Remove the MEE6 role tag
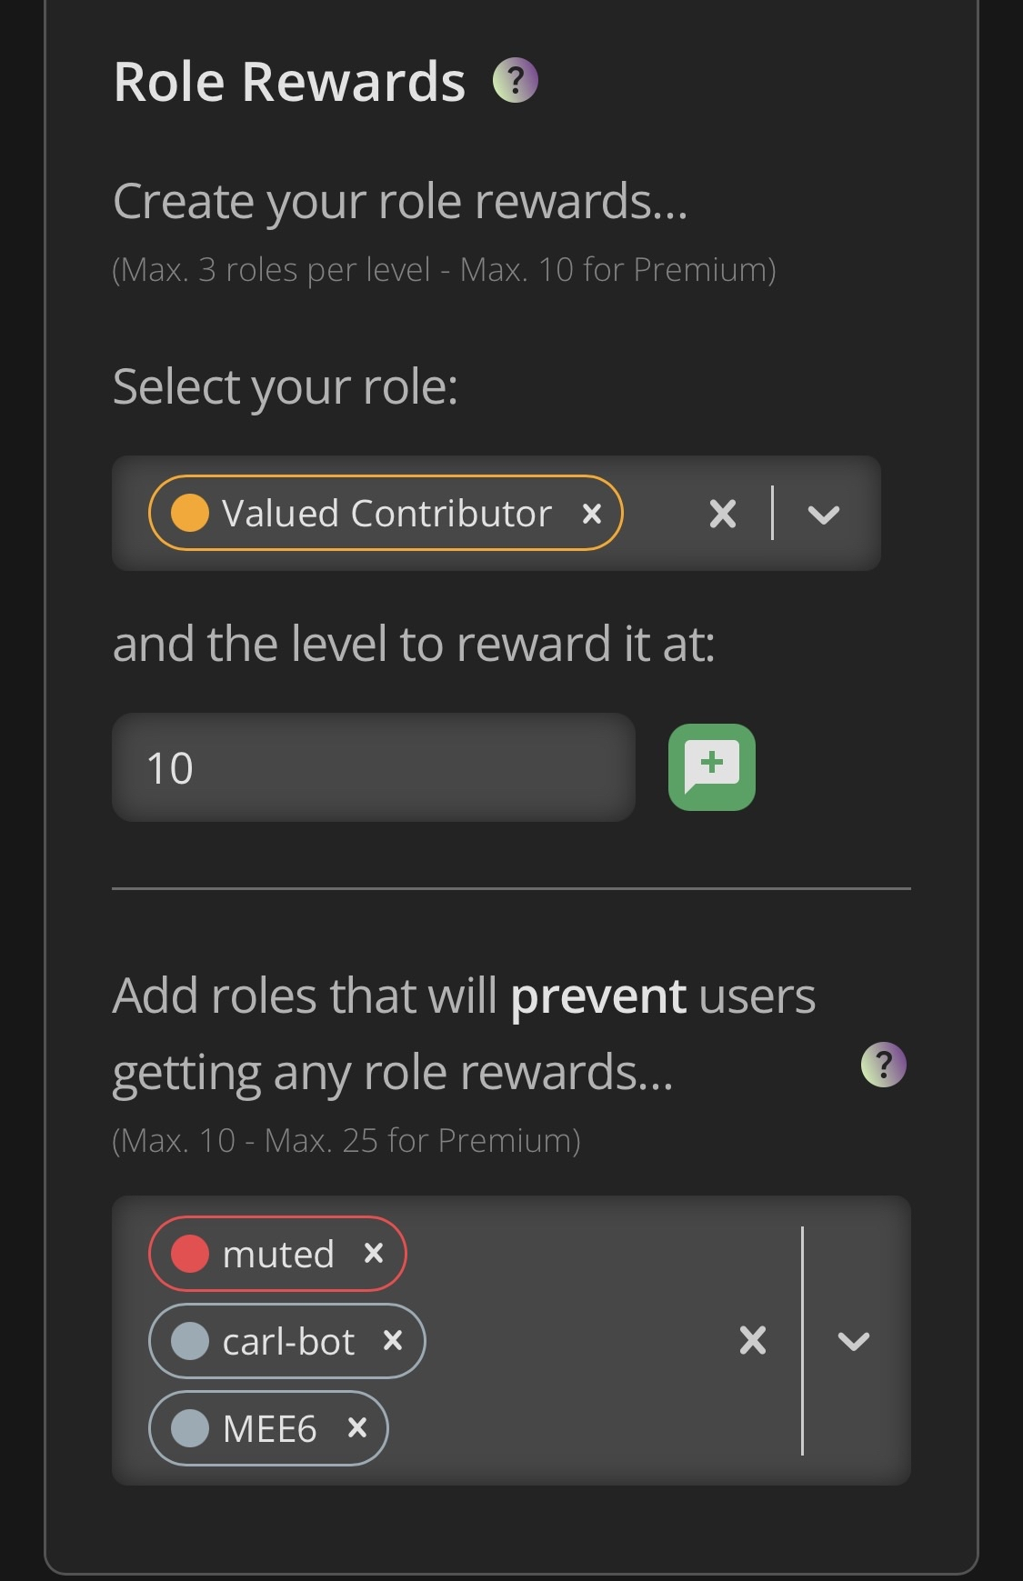The image size is (1023, 1581). click(357, 1428)
